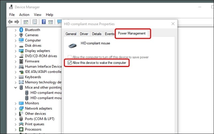This screenshot has height=134, width=214.
Task: Open the View menu
Action: 37,14
